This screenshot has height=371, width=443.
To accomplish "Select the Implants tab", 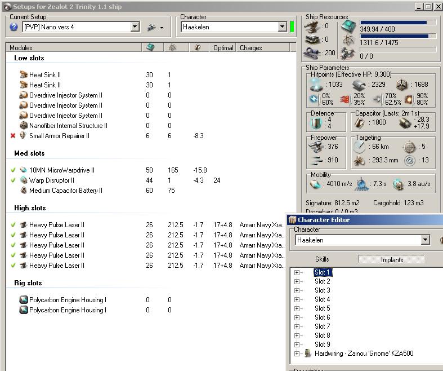I will [392, 259].
